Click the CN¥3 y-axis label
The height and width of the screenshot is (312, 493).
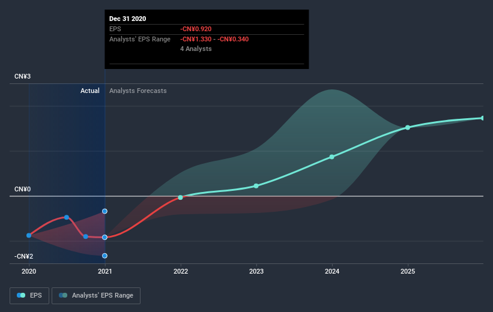[x=23, y=76]
